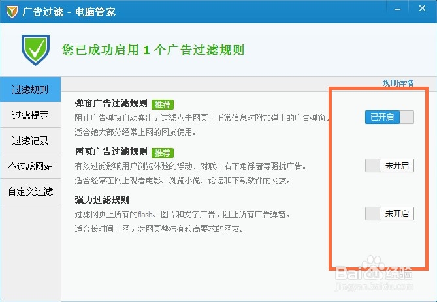Click description starting 有效过滤影响用户浏览体验

191,166
